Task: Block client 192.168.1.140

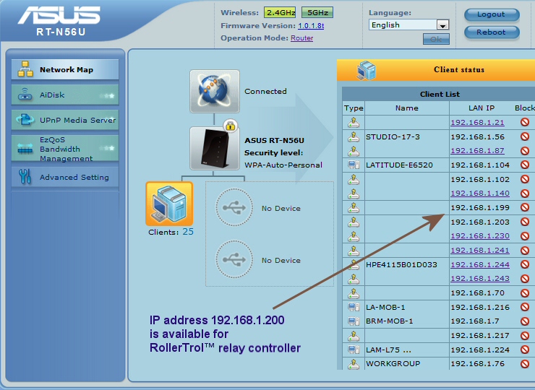Action: 525,194
